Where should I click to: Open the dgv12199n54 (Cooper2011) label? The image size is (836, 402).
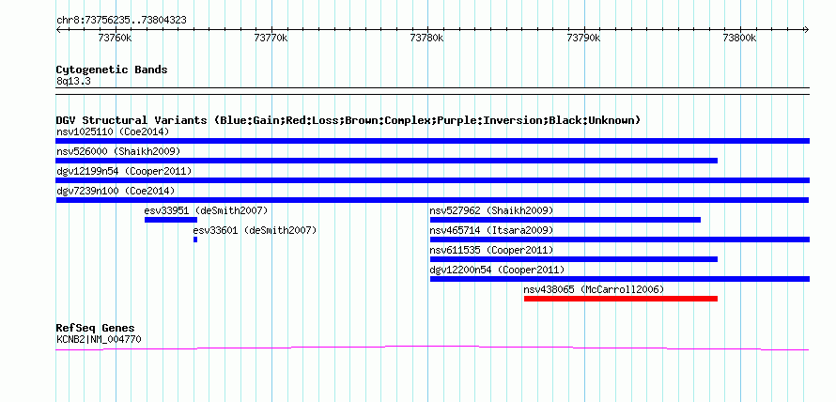[x=124, y=171]
